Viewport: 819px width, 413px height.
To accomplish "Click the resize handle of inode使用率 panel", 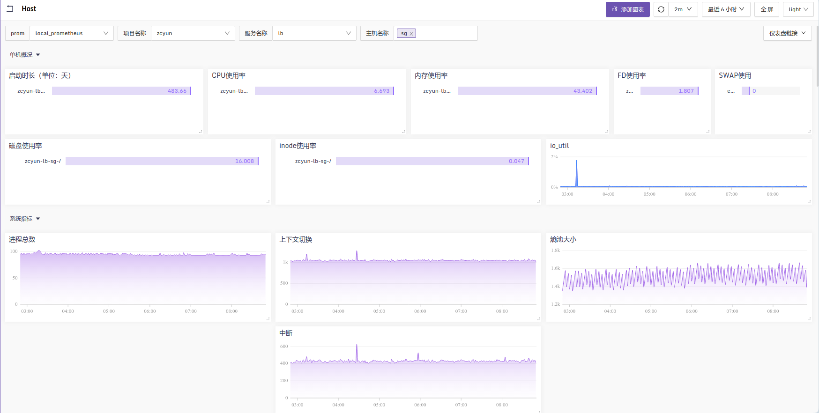I will (x=538, y=202).
